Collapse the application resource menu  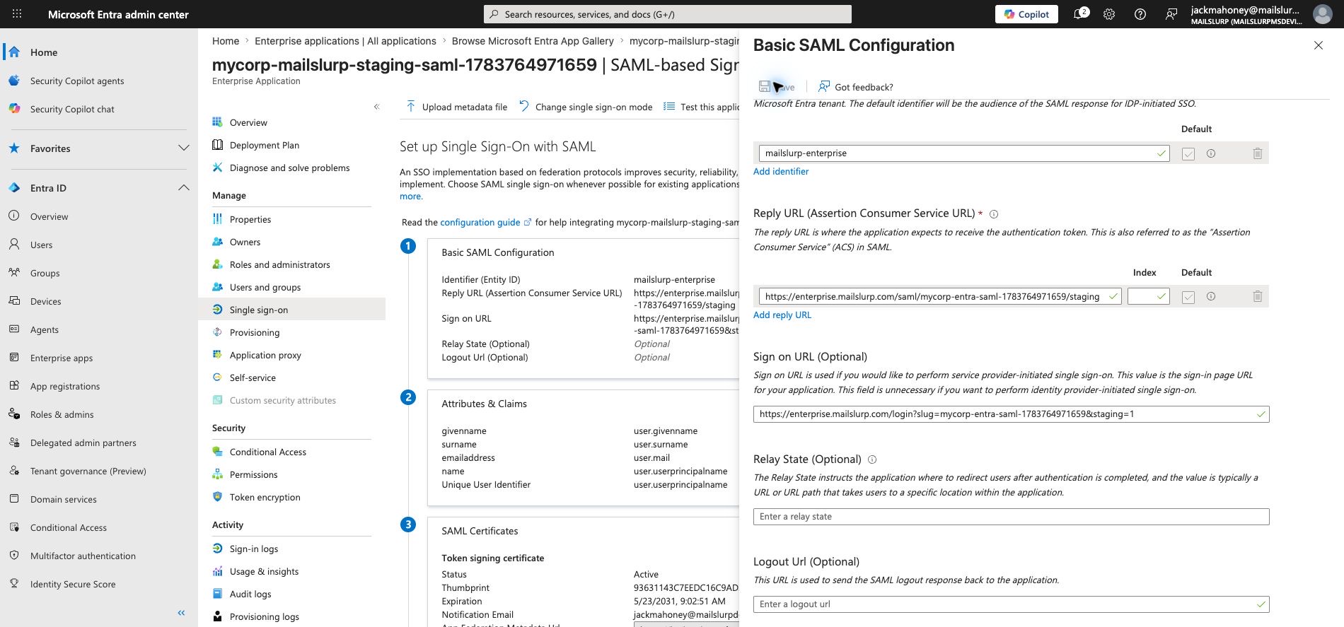coord(376,107)
